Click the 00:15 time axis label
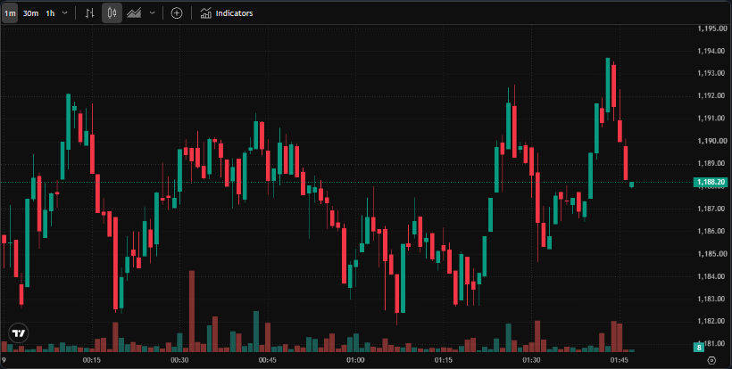732x369 pixels. coord(91,360)
